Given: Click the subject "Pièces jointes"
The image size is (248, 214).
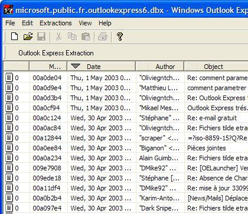Looking at the screenshot, I should tap(207, 148).
